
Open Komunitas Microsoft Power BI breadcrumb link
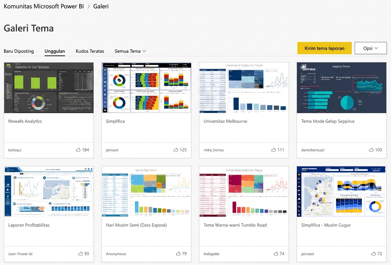(44, 6)
